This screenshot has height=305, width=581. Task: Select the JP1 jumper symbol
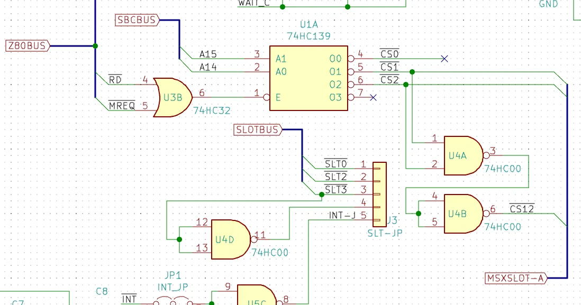click(173, 301)
